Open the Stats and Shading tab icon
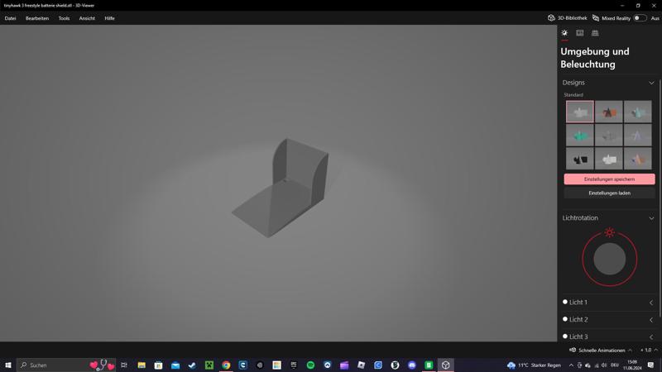Viewport: 662px width, 372px height. coord(580,33)
